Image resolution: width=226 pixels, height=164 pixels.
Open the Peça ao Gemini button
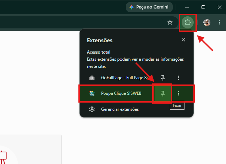click(x=149, y=7)
